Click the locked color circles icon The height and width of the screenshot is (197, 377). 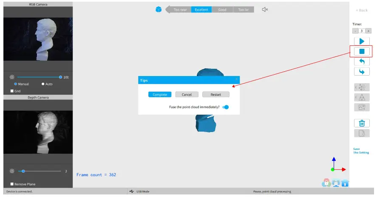[326, 183]
